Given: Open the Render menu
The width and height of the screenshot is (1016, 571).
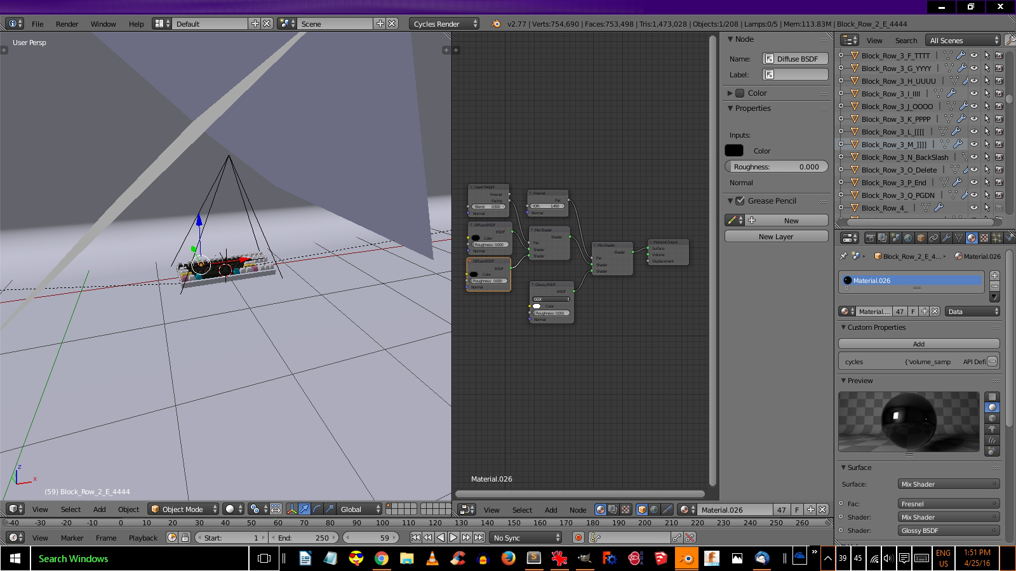Looking at the screenshot, I should tap(67, 24).
